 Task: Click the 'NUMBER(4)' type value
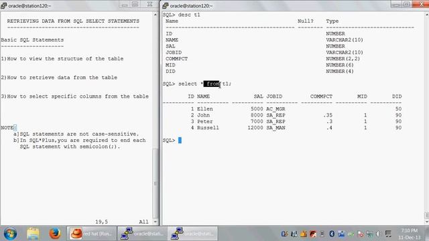pos(340,72)
